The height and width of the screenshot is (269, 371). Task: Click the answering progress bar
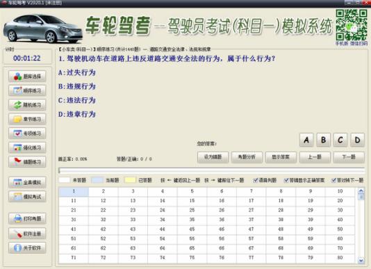(211, 170)
